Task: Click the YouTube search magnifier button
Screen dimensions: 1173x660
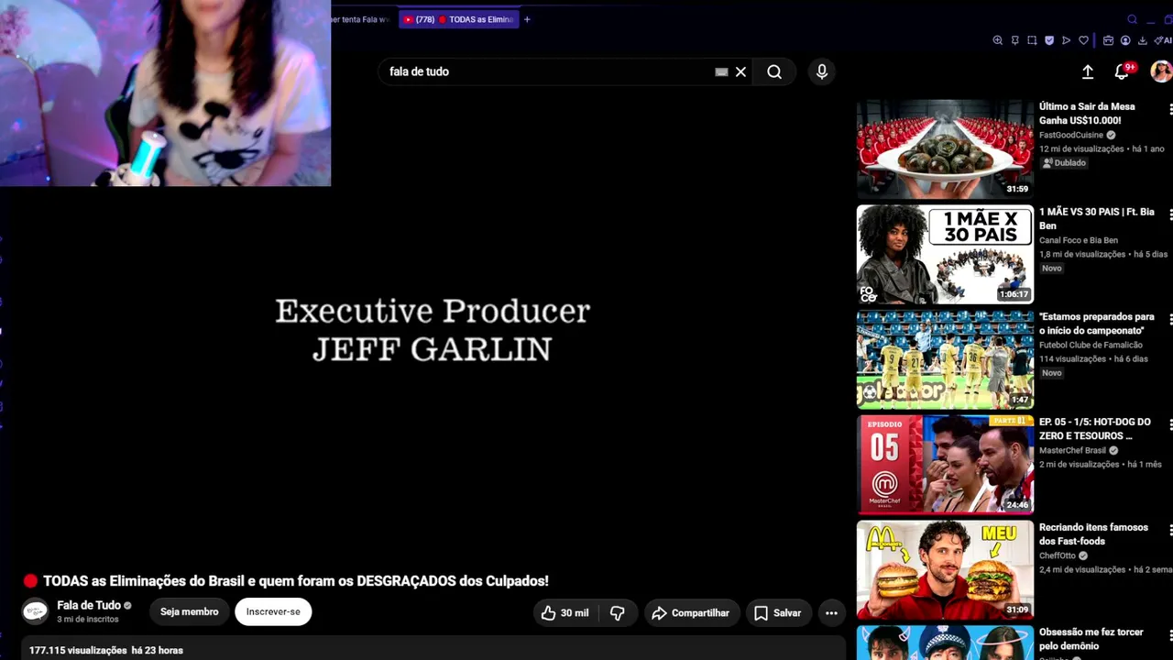Action: tap(774, 71)
